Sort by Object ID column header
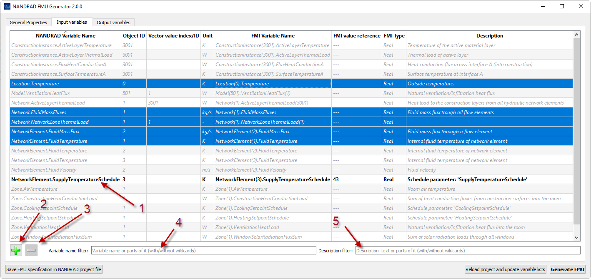 (134, 36)
